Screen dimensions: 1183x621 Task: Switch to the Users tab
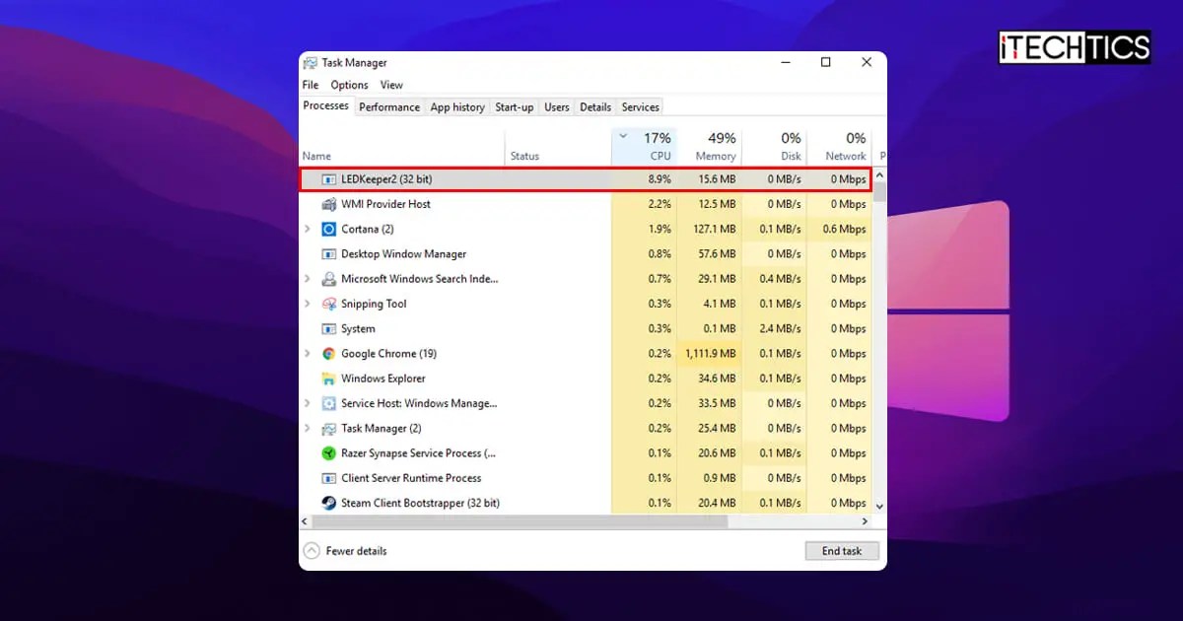click(557, 107)
